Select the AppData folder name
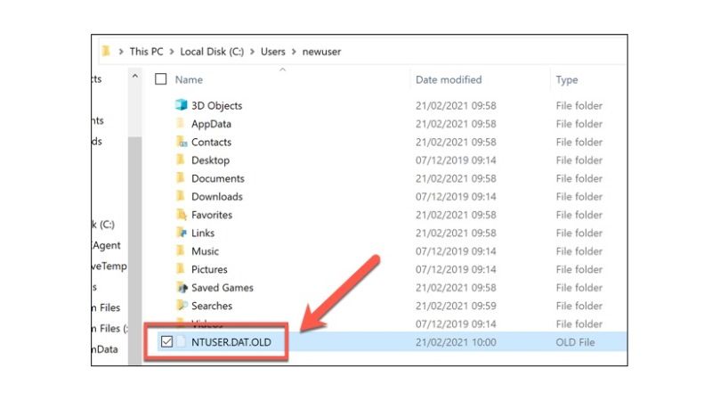Image resolution: width=712 pixels, height=401 pixels. (x=211, y=124)
